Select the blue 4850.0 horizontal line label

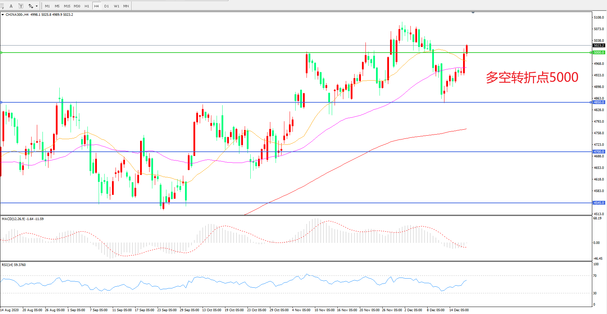(x=599, y=102)
